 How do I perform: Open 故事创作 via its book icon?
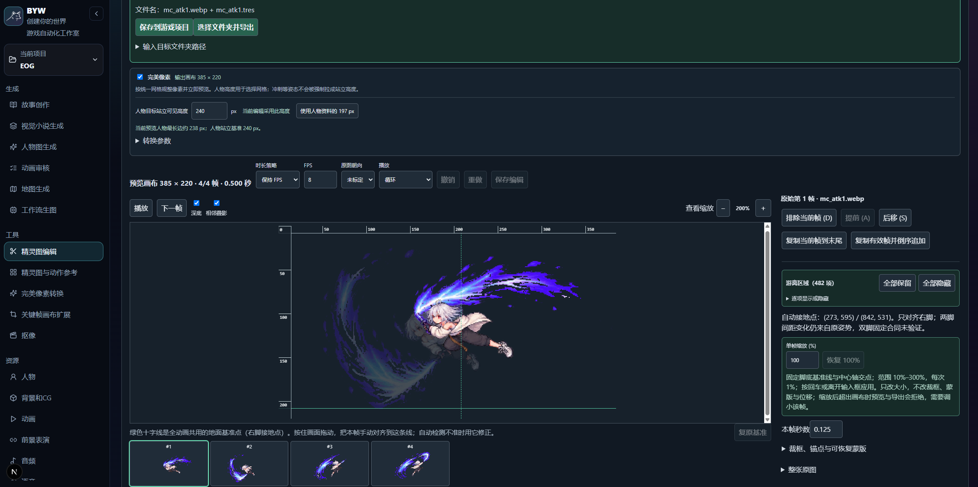pyautogui.click(x=13, y=105)
